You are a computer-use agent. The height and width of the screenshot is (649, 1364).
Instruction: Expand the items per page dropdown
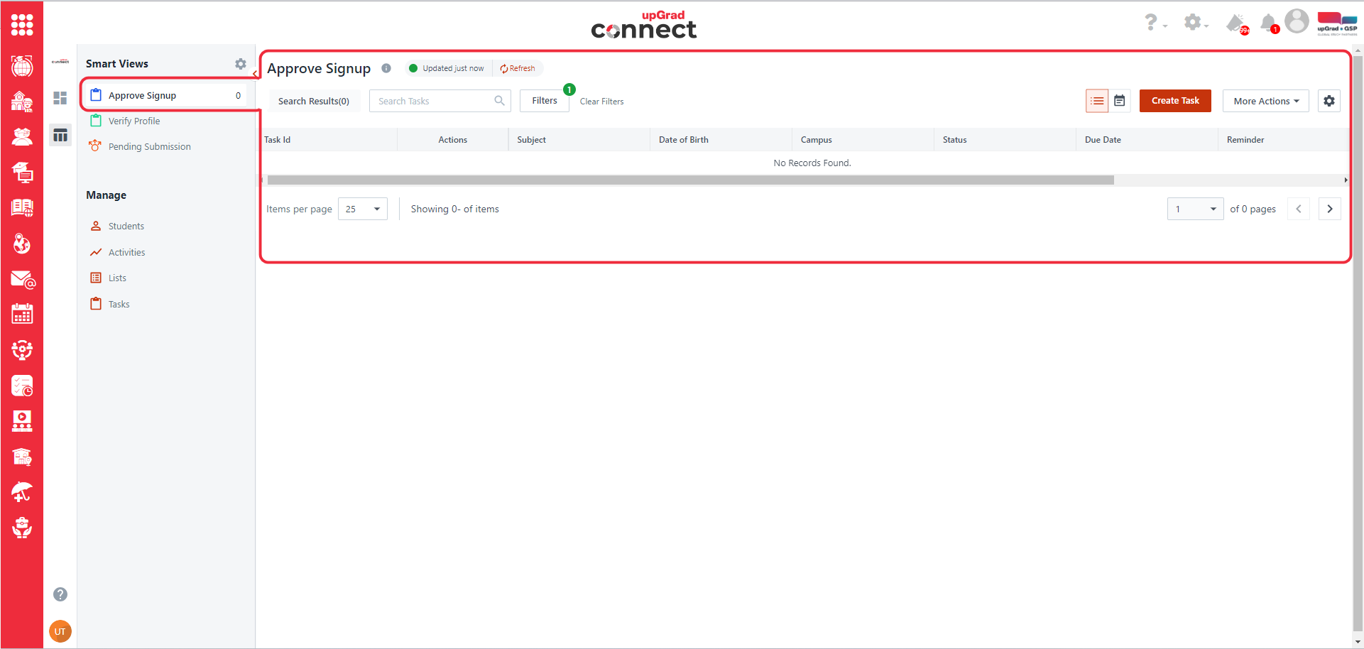(363, 209)
